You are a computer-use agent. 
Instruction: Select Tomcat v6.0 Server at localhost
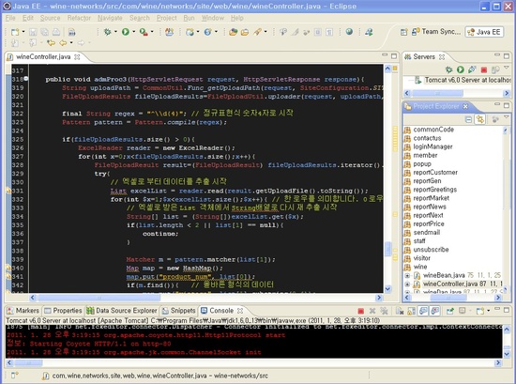coord(463,80)
